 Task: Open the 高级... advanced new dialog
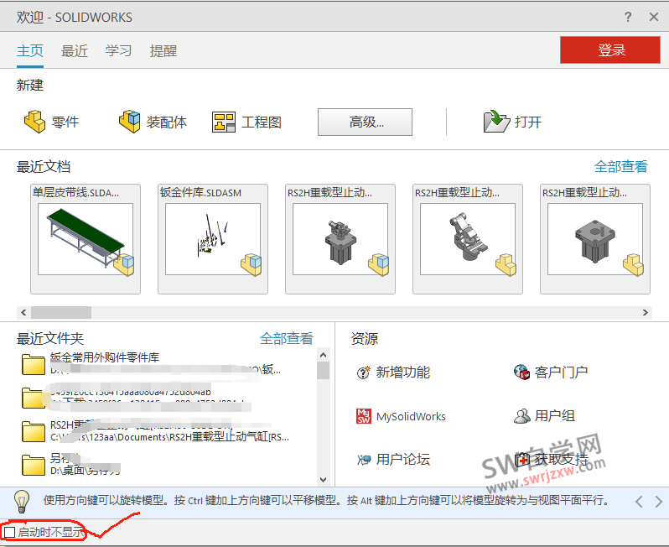[365, 122]
